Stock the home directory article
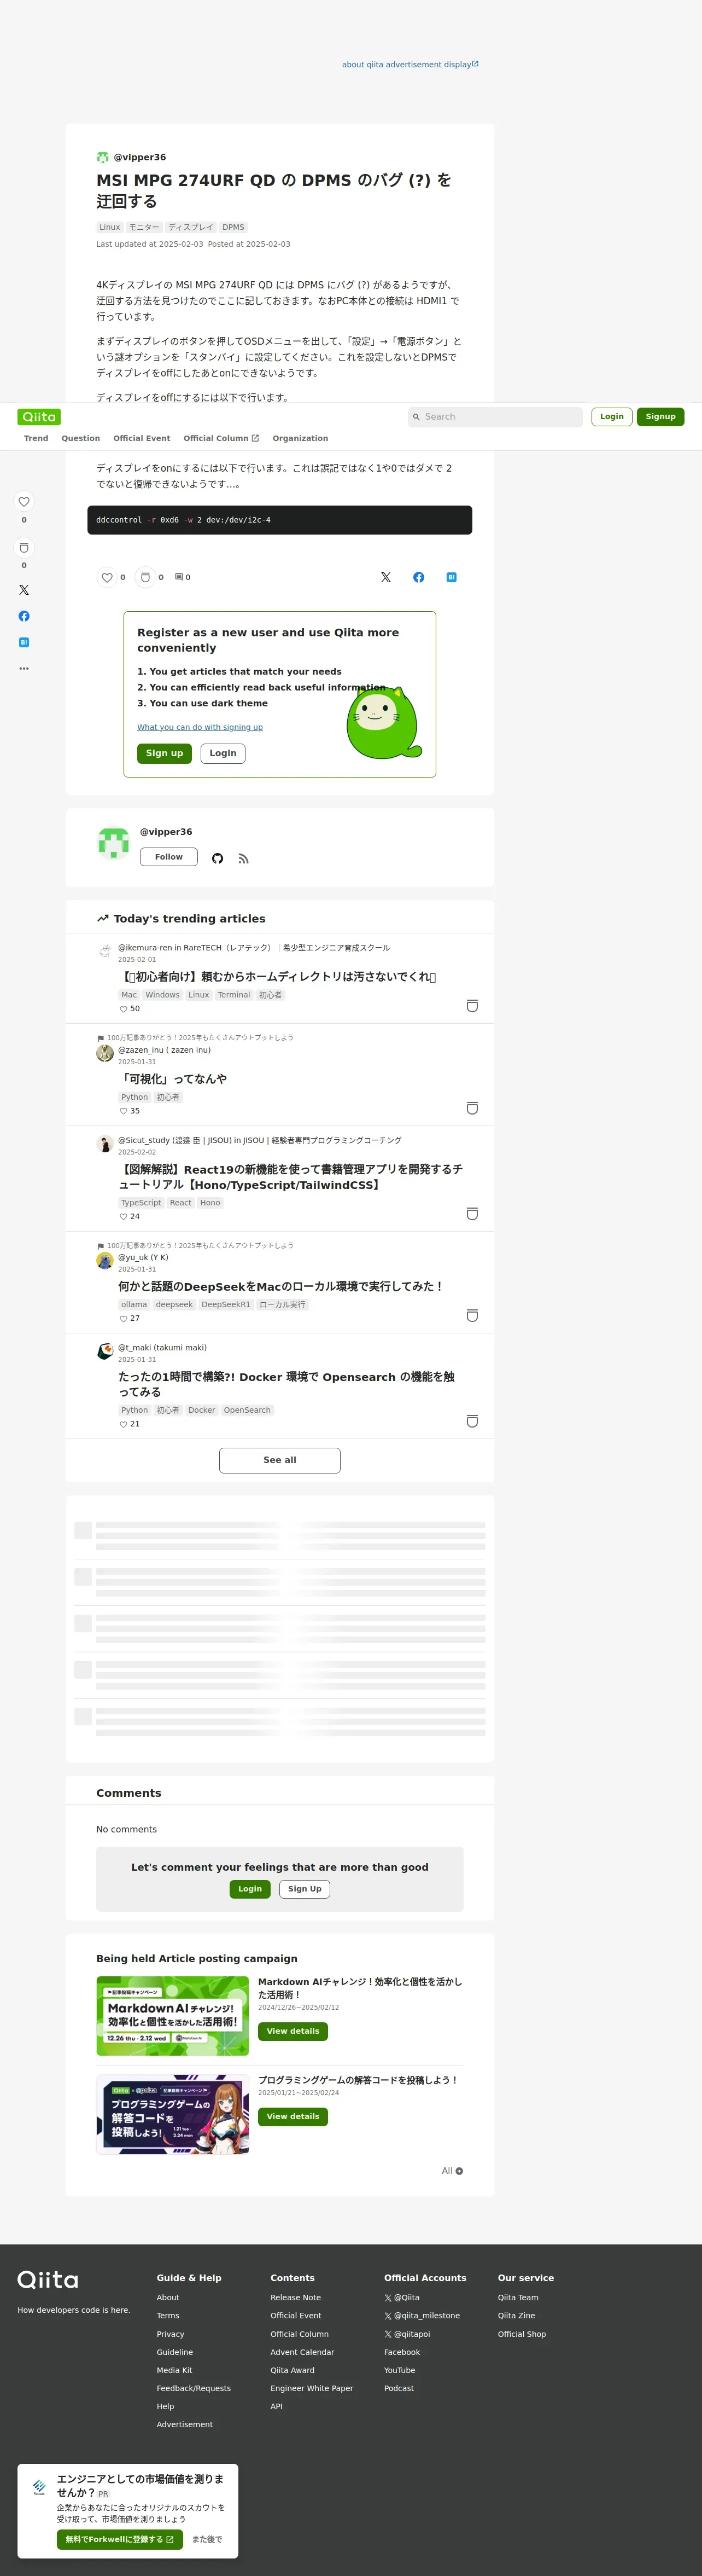Image resolution: width=702 pixels, height=2576 pixels. [472, 1005]
